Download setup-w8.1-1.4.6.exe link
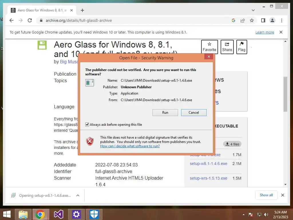Screen dimensions: 293x220 pyautogui.click(x=209, y=164)
